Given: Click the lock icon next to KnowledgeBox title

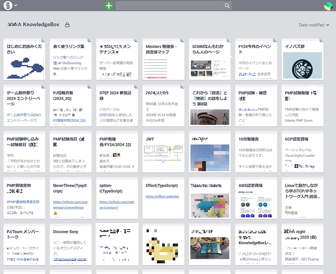Looking at the screenshot, I should (x=66, y=24).
